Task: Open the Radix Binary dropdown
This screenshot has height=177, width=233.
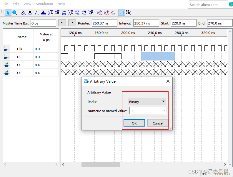Action: (147, 101)
